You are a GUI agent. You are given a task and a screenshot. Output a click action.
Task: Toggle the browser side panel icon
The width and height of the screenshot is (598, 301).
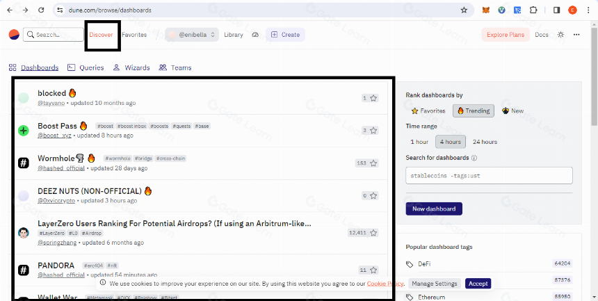pos(556,10)
